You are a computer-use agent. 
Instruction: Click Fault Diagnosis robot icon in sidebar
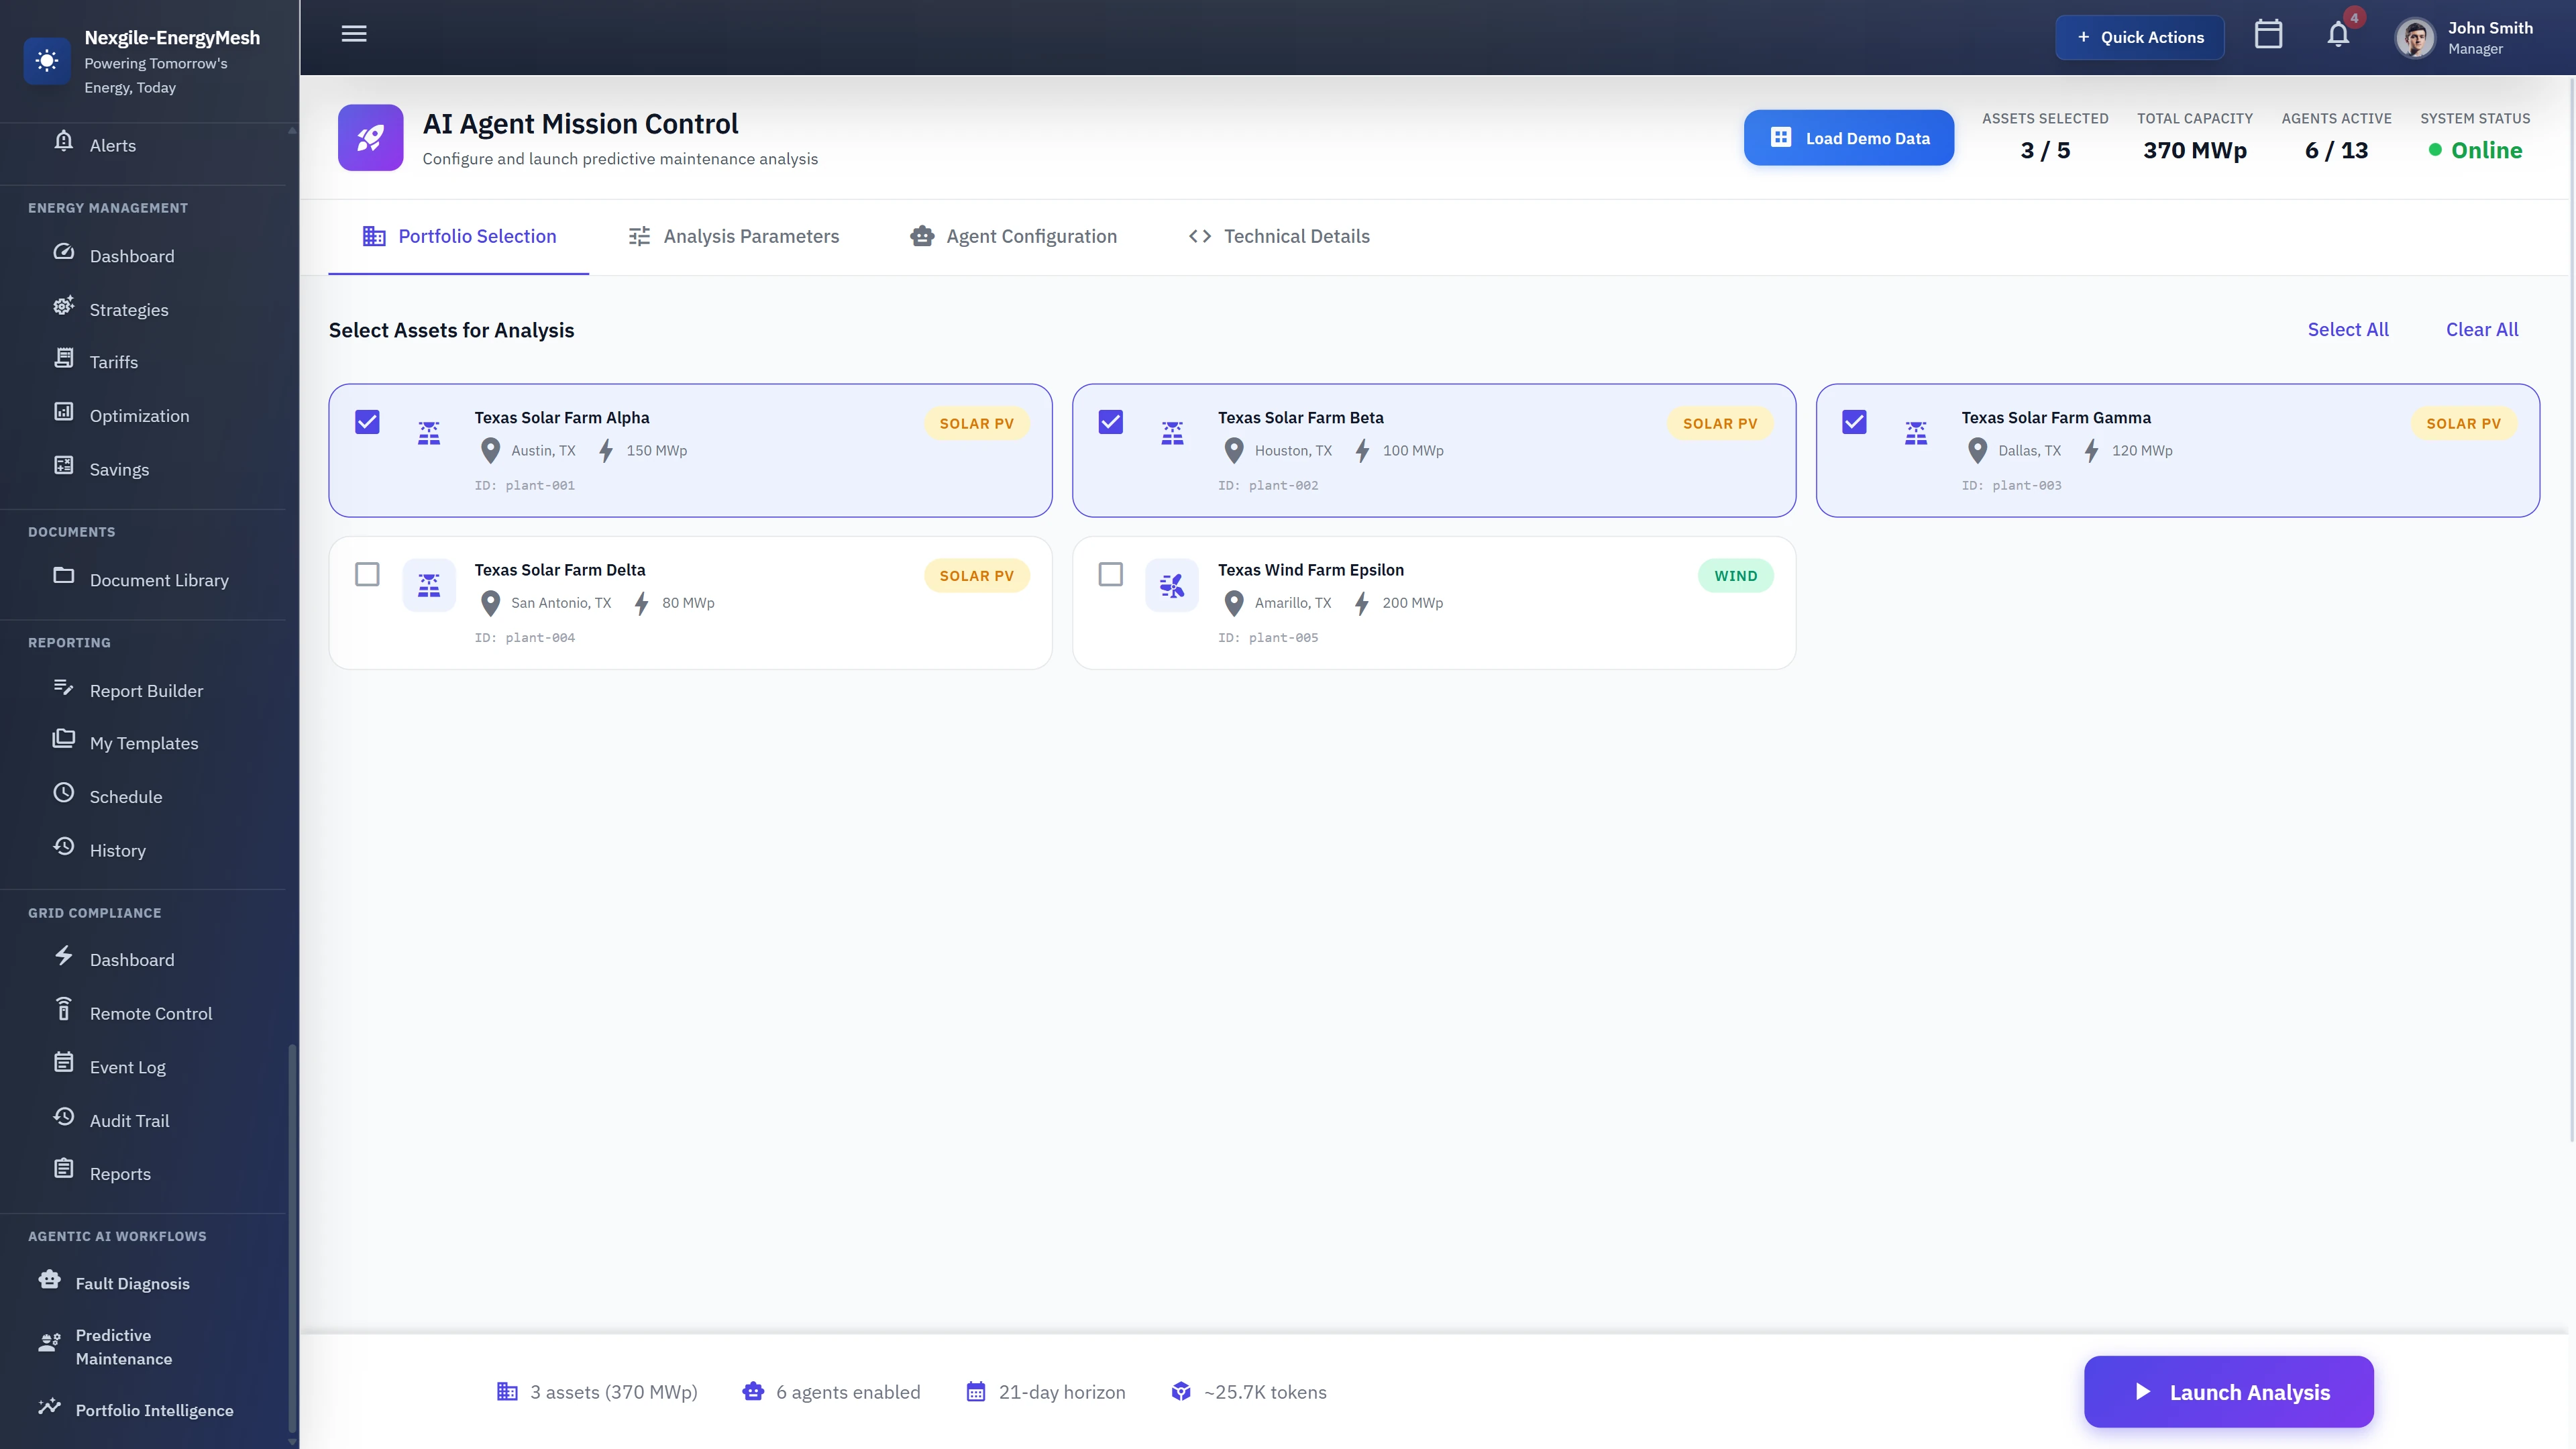pyautogui.click(x=50, y=1281)
